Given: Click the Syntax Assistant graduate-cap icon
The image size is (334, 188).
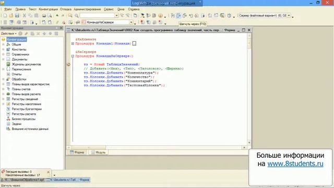Looking at the screenshot, I should (142, 16).
